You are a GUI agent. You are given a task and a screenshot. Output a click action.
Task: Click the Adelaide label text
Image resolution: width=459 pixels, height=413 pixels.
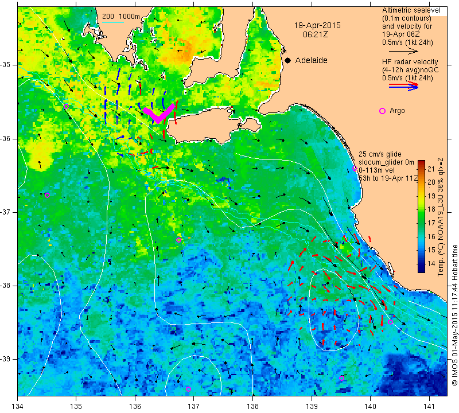[x=311, y=60]
